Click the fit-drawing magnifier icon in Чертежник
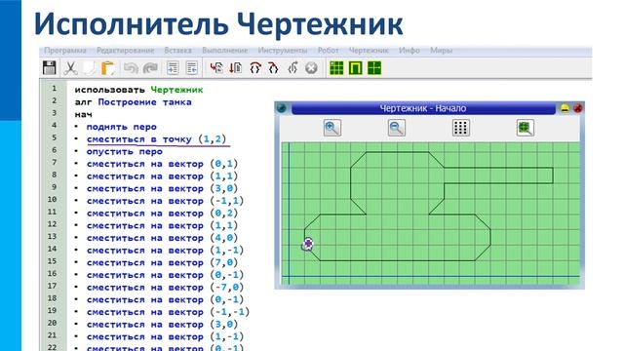The height and width of the screenshot is (351, 624). click(x=526, y=128)
